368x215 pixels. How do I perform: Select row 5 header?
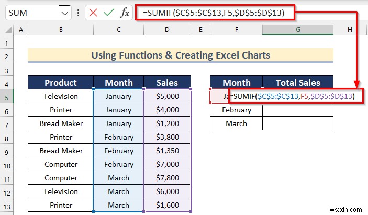(x=7, y=96)
